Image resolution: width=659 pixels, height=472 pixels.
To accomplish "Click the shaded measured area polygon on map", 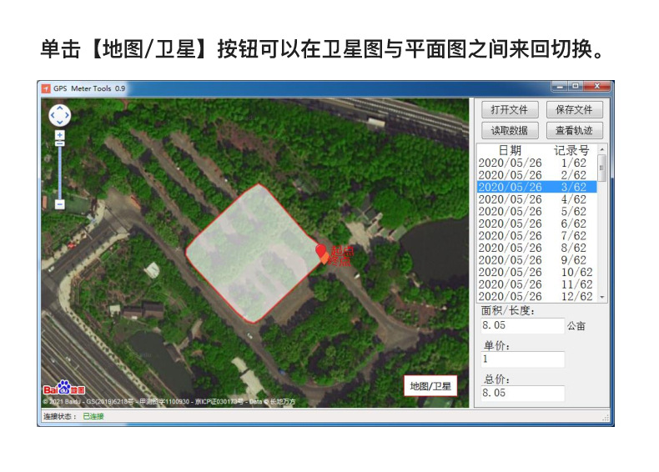I will [x=252, y=252].
